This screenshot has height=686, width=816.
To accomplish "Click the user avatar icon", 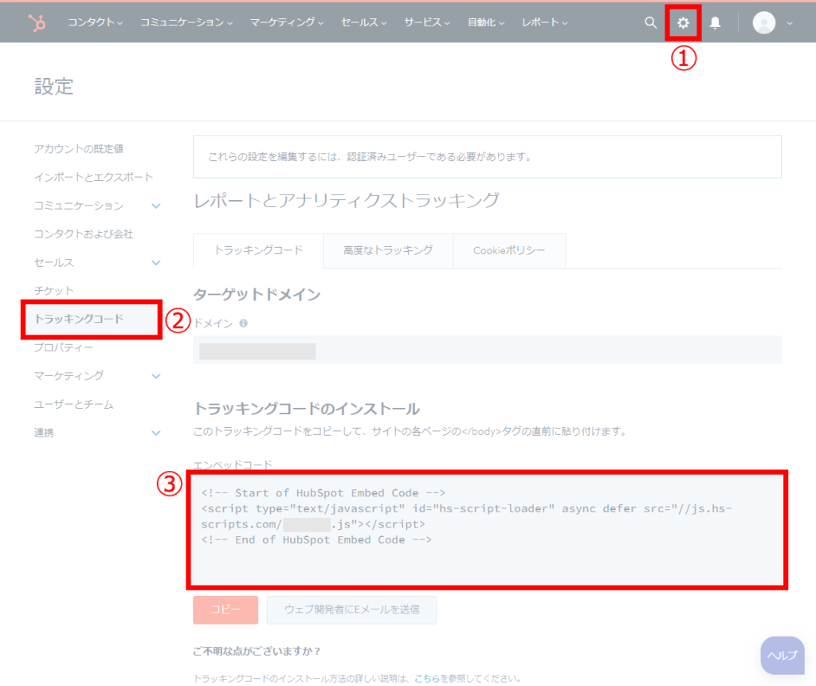I will pos(764,22).
